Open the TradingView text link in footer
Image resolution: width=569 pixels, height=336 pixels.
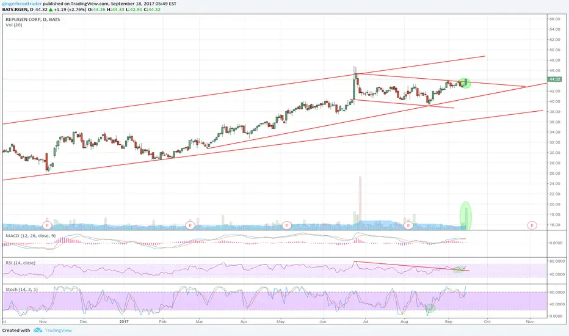pyautogui.click(x=58, y=330)
